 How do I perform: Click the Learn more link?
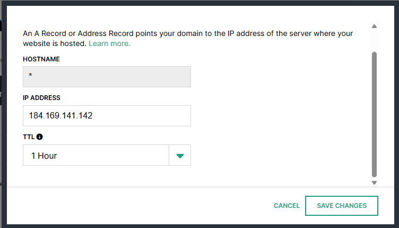pos(109,43)
